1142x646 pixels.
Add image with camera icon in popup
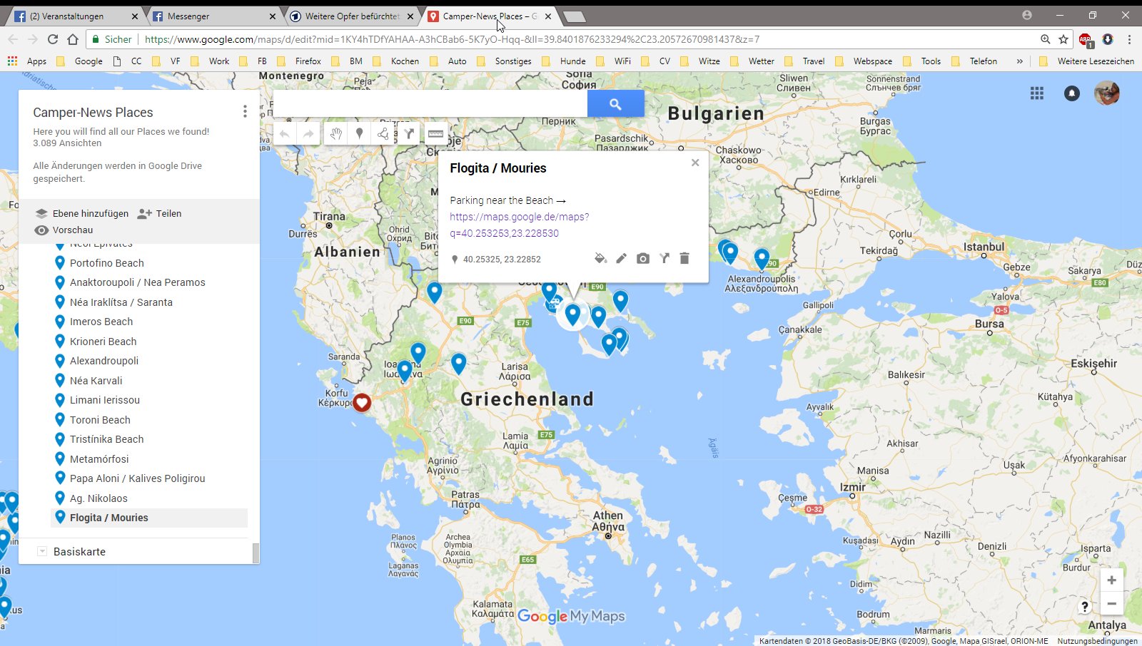[643, 258]
